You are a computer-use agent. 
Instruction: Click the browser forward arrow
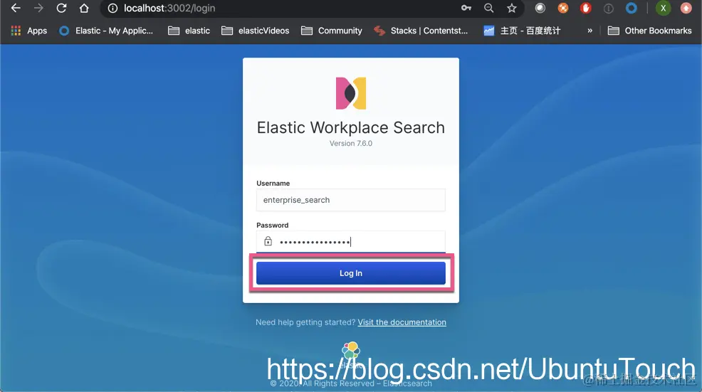tap(39, 8)
